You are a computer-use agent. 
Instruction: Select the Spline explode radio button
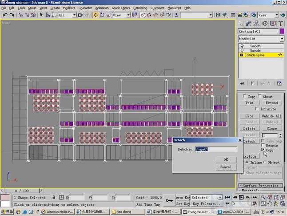[x=247, y=162]
